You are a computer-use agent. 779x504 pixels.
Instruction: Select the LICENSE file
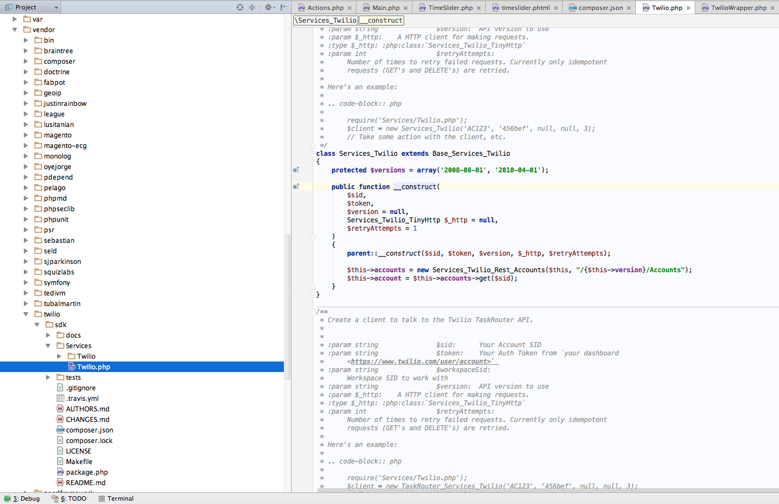78,451
